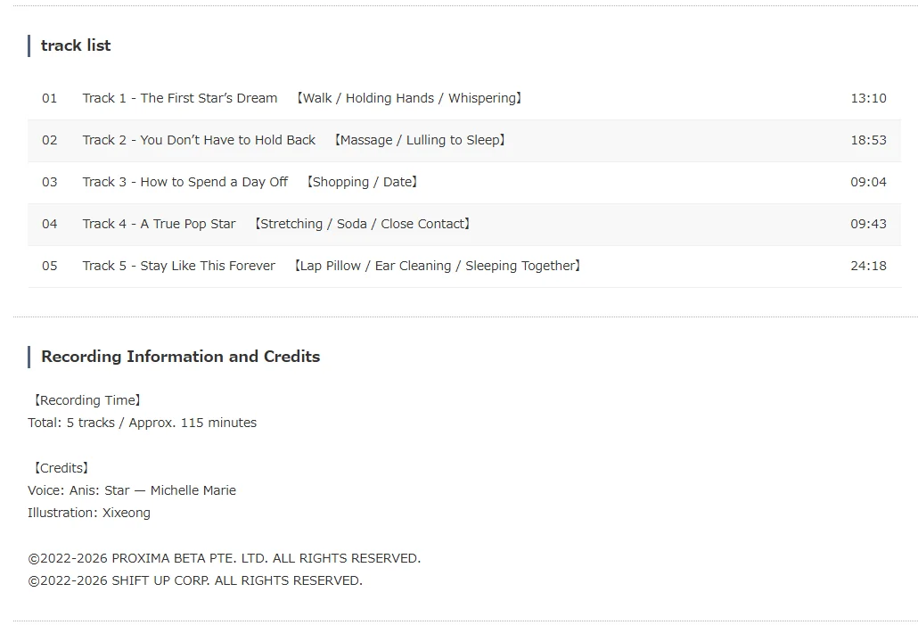
Task: Click the track number 03
Action: (49, 182)
